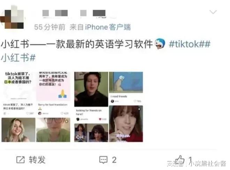Open the smiling blonde woman thumbnail
The height and width of the screenshot is (170, 230).
pyautogui.click(x=18, y=130)
